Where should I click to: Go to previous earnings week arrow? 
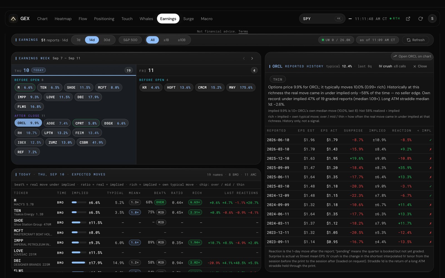(x=244, y=58)
